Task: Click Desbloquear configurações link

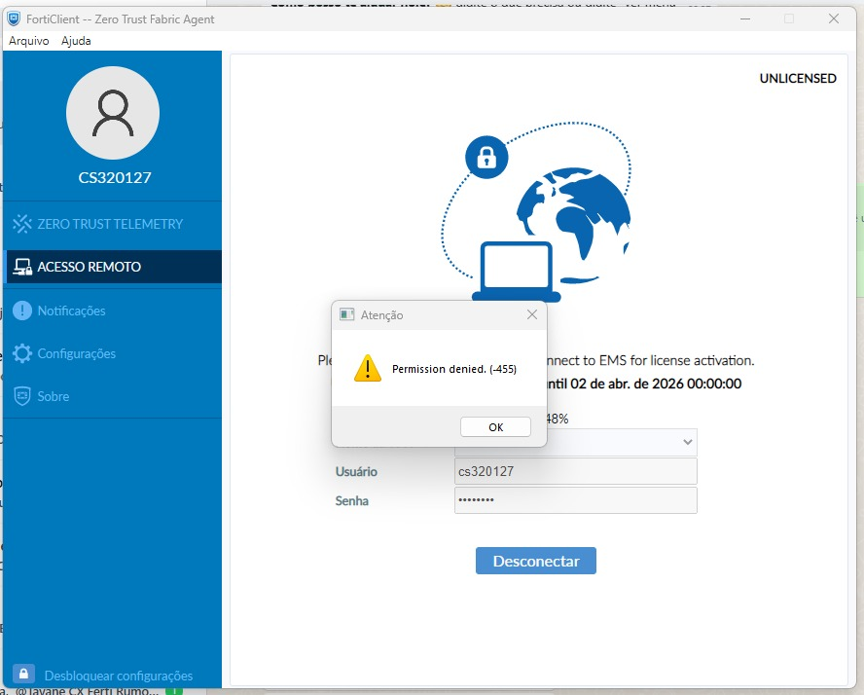Action: tap(119, 676)
